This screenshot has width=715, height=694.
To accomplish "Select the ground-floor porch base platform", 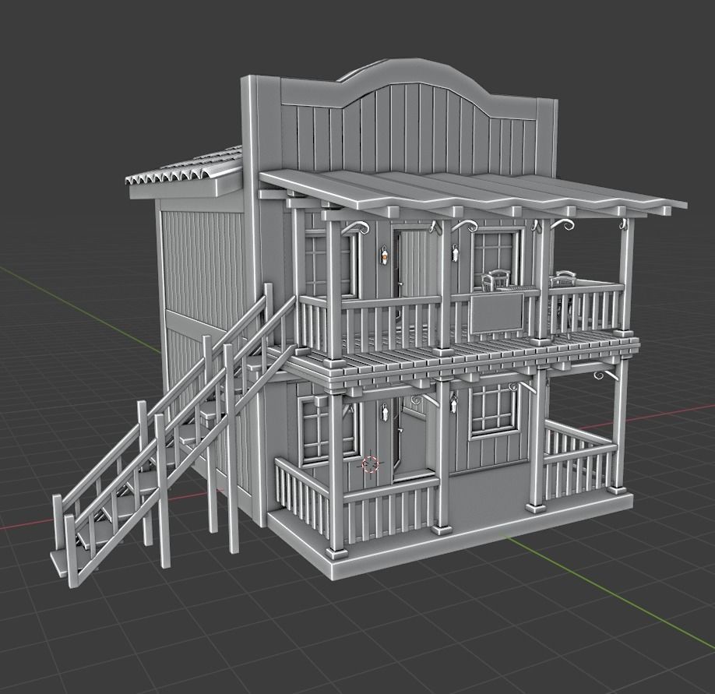I will coord(450,534).
